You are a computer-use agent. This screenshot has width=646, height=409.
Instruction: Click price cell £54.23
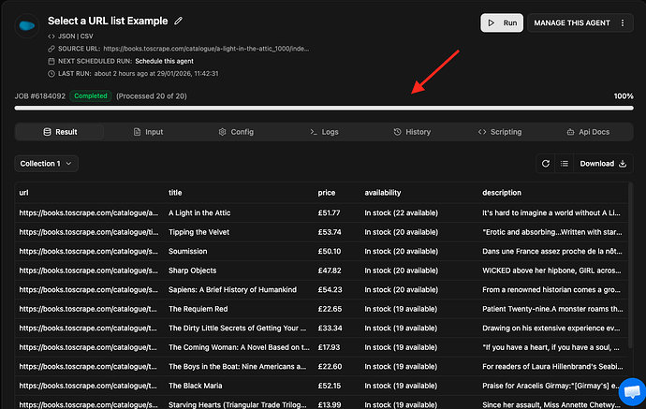330,290
